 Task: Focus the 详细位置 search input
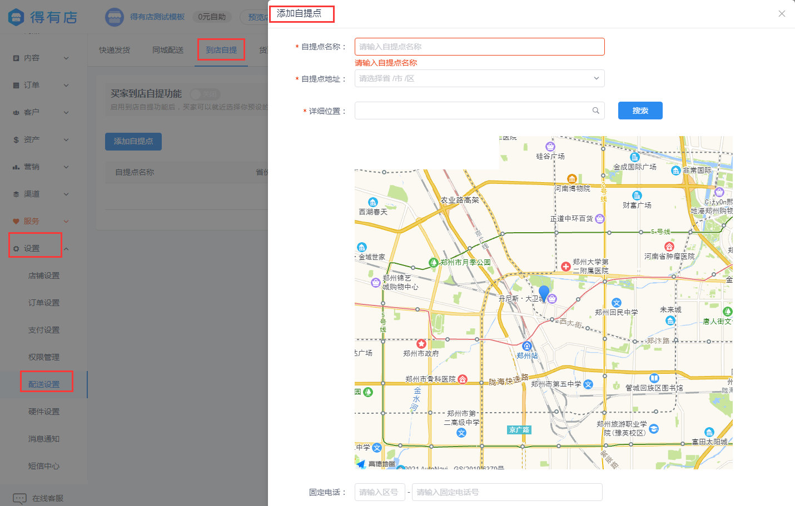pyautogui.click(x=479, y=111)
